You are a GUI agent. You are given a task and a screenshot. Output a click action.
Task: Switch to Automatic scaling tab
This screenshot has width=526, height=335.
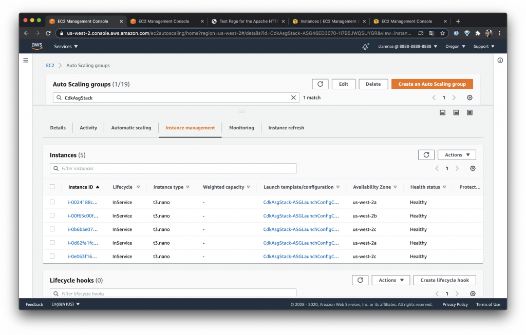[x=131, y=128]
